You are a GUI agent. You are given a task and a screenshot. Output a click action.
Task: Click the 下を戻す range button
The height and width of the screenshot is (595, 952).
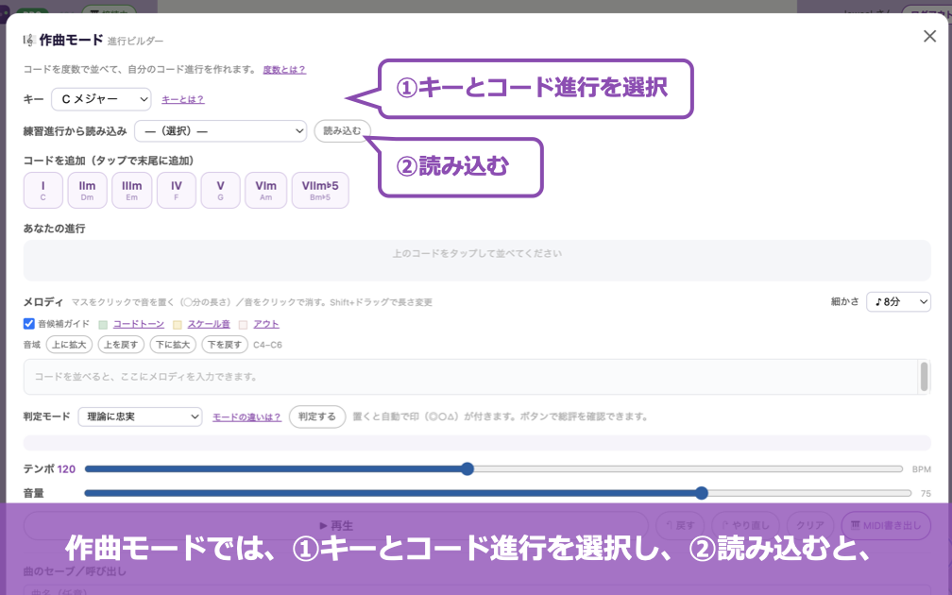point(225,345)
